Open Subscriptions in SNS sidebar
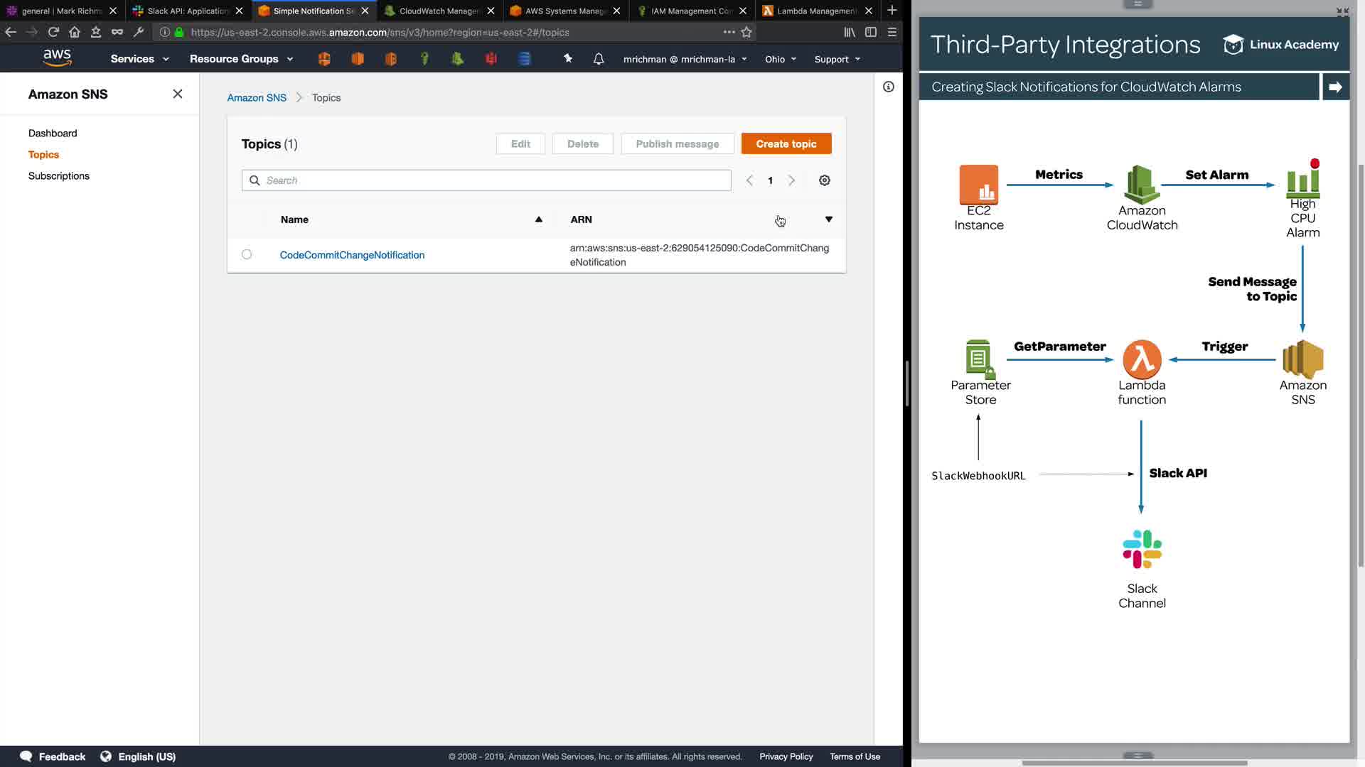The image size is (1365, 767). pos(59,175)
